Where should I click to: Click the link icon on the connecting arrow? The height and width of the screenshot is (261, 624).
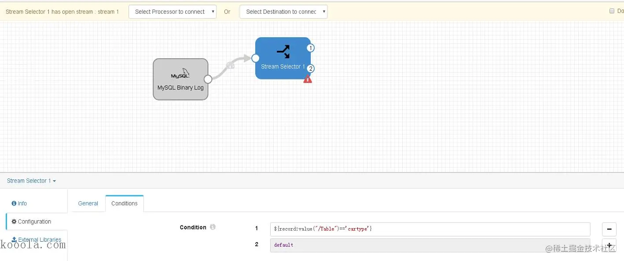[x=230, y=65]
